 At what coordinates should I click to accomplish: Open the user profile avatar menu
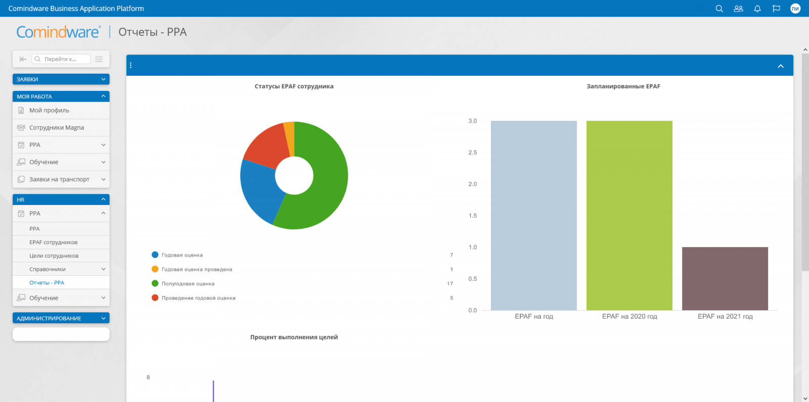click(795, 9)
